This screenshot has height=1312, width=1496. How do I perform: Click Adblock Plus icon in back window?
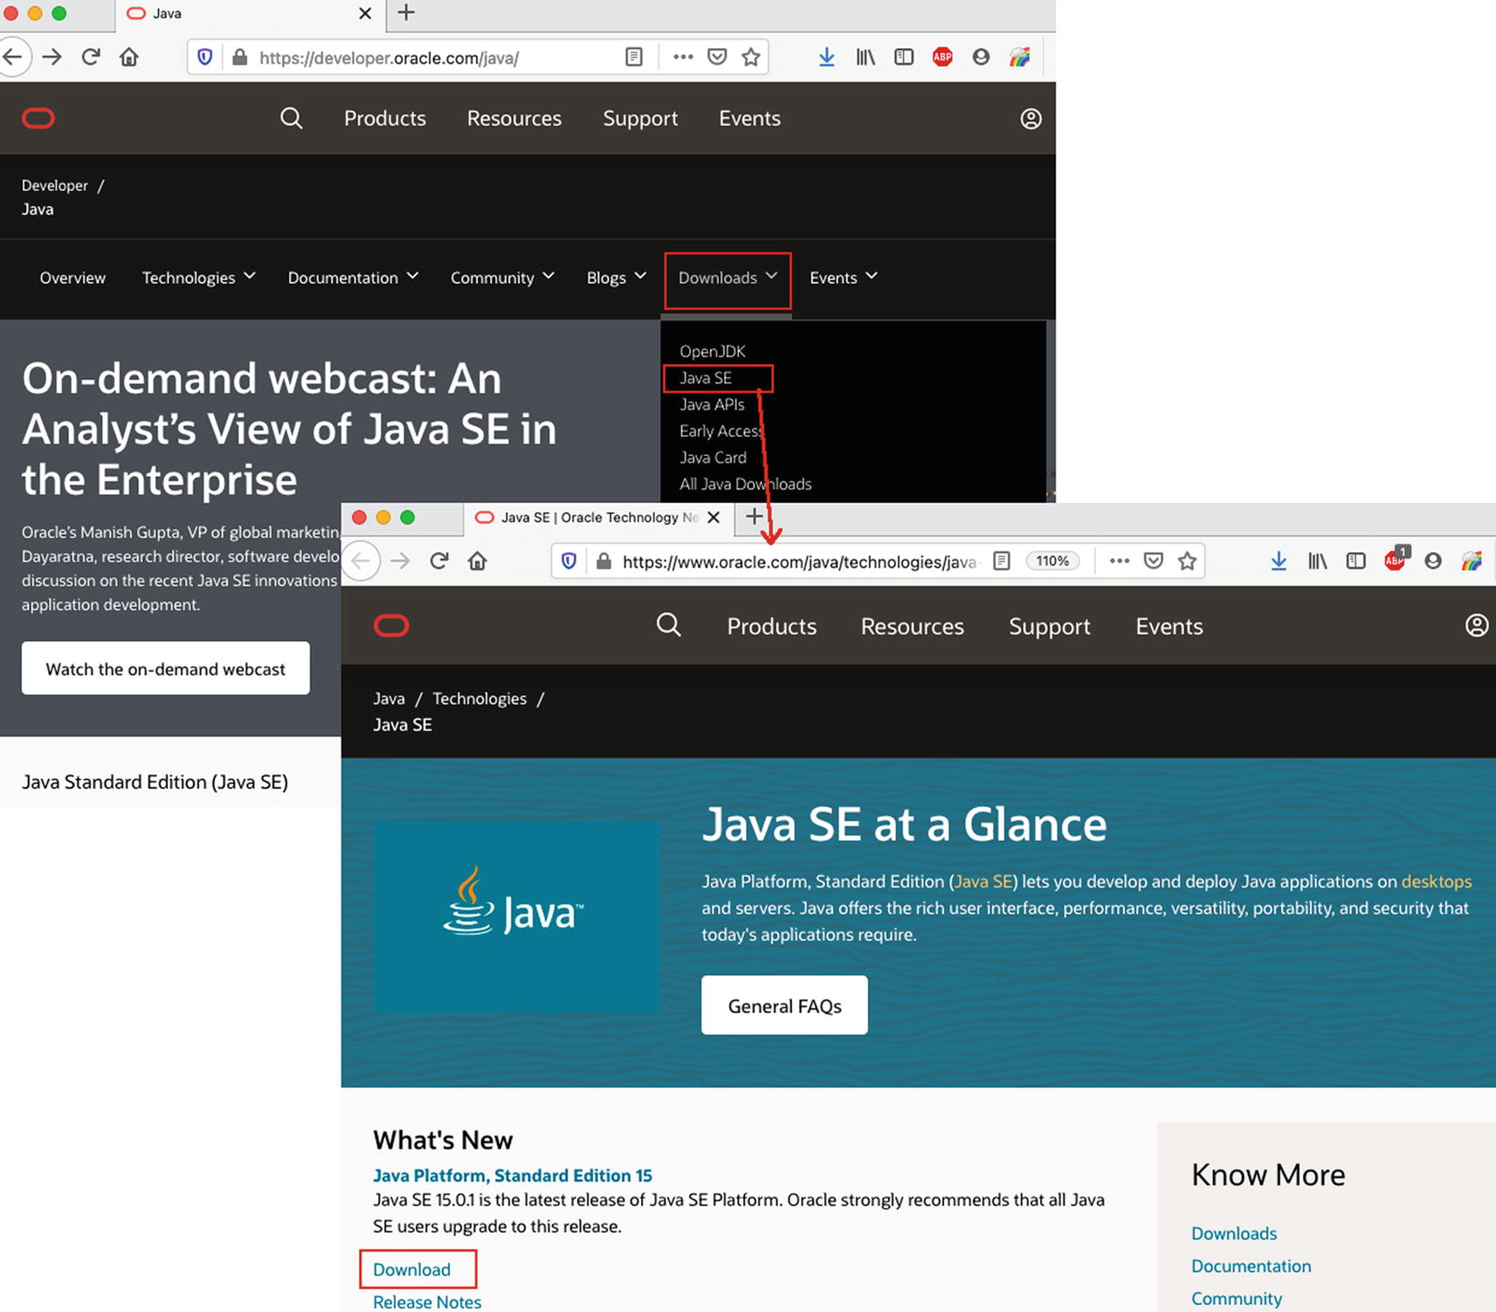pos(942,57)
